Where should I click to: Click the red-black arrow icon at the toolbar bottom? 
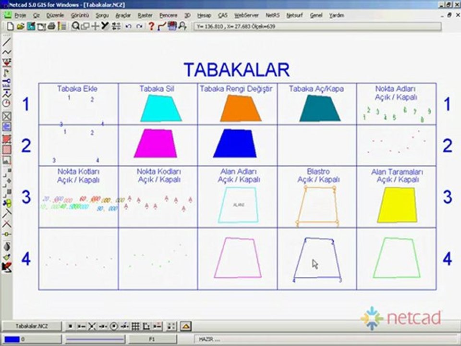pos(7,267)
